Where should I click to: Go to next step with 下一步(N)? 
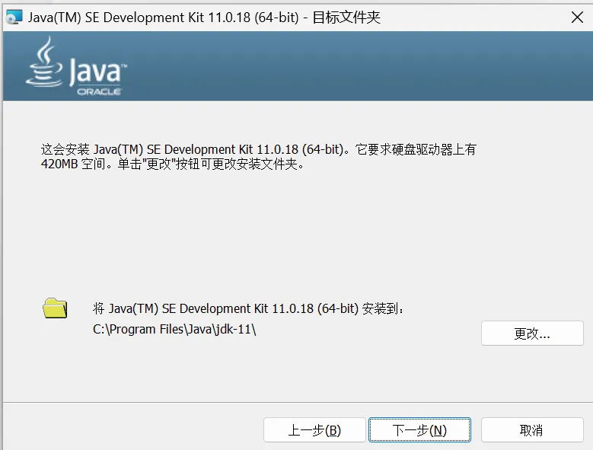coord(419,429)
